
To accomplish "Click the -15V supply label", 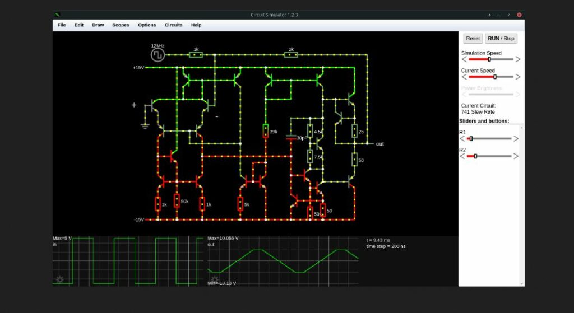I will pyautogui.click(x=139, y=219).
